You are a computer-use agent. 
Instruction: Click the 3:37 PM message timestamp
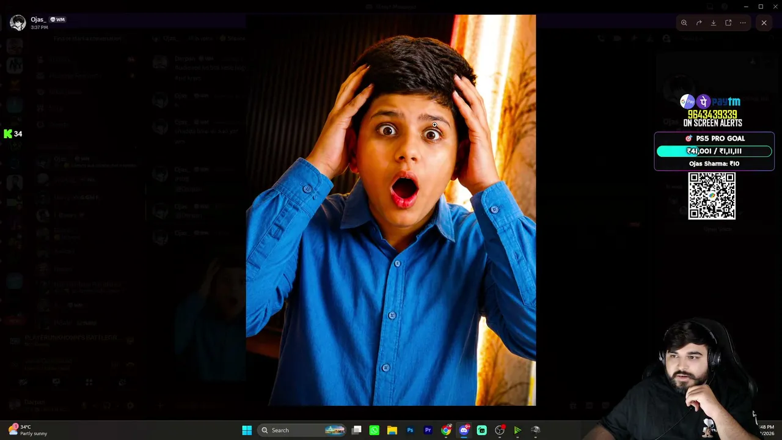(x=39, y=28)
